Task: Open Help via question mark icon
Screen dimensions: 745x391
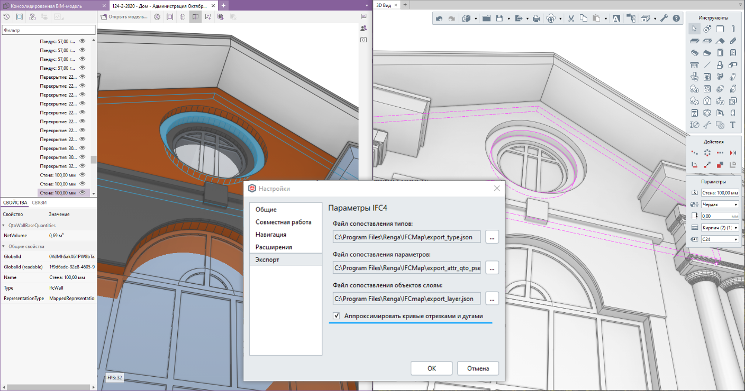Action: [x=677, y=18]
